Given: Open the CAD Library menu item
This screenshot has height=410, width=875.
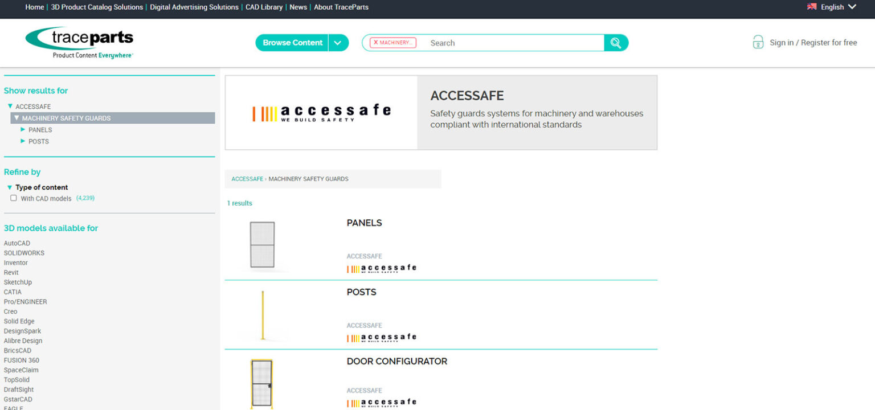Looking at the screenshot, I should [x=264, y=7].
